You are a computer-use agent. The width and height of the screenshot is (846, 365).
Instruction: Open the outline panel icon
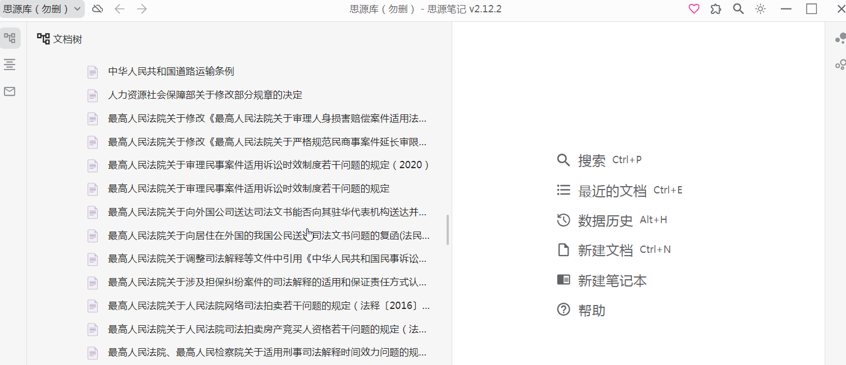pyautogui.click(x=10, y=64)
